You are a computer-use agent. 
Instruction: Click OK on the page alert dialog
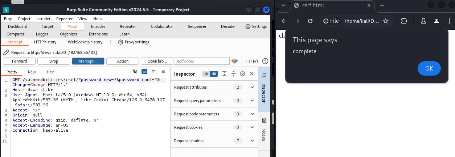tap(429, 68)
